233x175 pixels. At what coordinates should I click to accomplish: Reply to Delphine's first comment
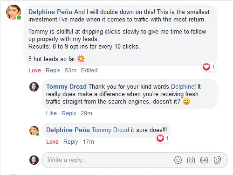(53, 70)
